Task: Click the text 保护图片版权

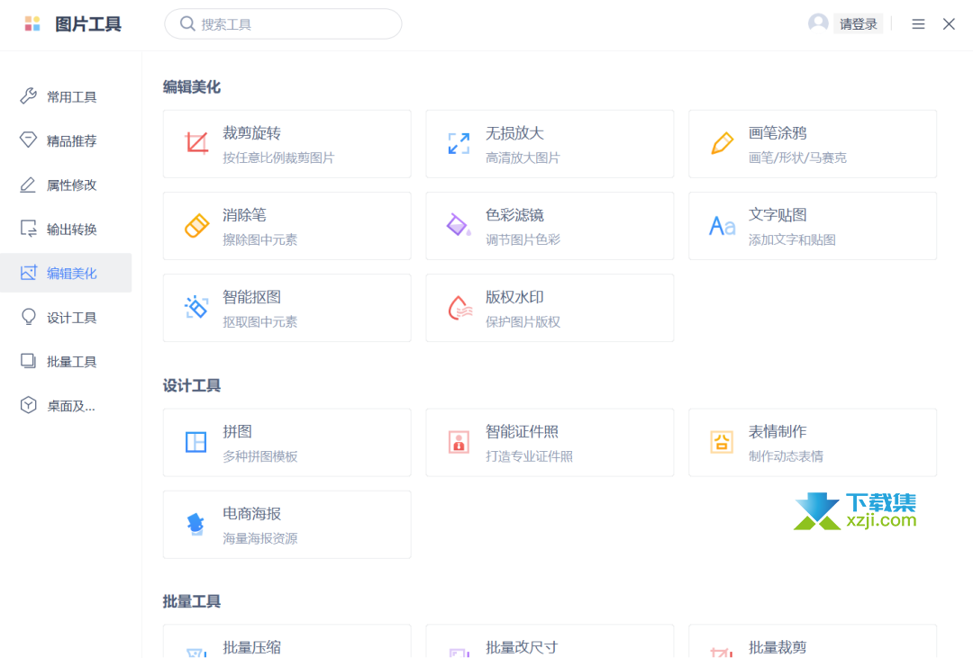Action: (523, 321)
